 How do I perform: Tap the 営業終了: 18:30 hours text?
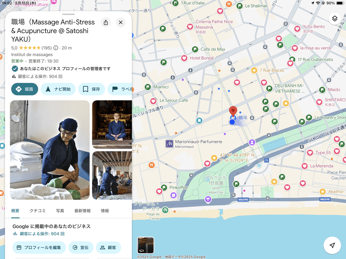[x=44, y=61]
